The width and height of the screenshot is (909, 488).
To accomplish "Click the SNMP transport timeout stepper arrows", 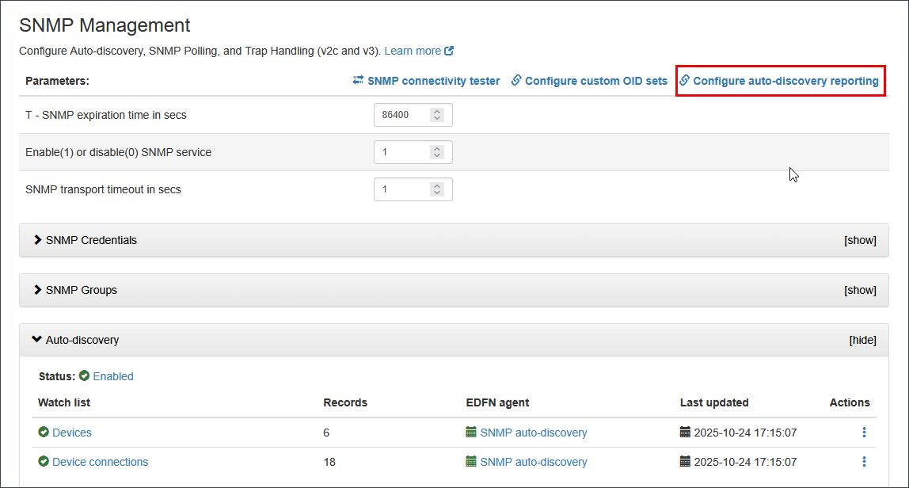I will 437,189.
